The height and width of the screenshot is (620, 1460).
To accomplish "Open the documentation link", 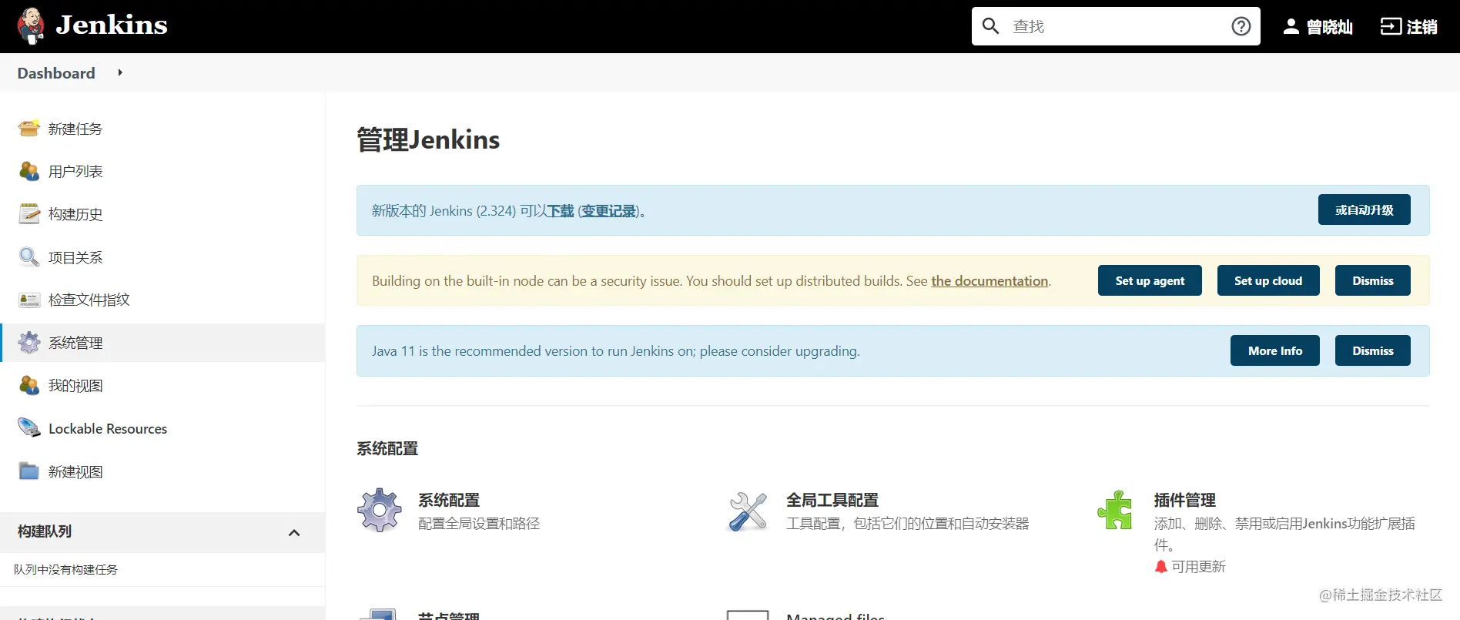I will tap(990, 281).
